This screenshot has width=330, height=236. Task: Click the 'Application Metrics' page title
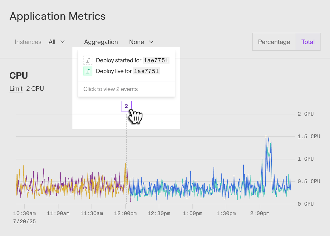pyautogui.click(x=57, y=16)
